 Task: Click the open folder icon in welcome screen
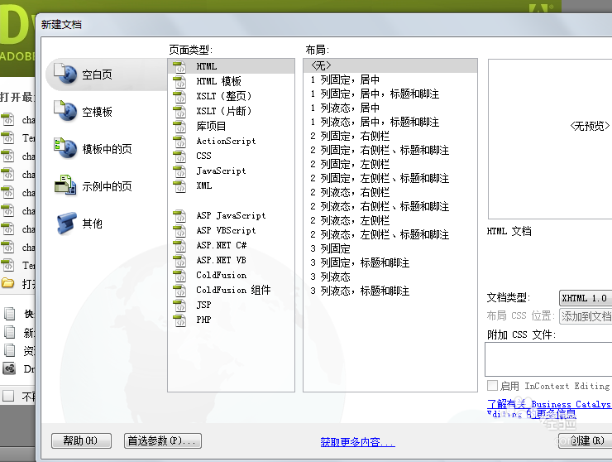click(x=8, y=282)
